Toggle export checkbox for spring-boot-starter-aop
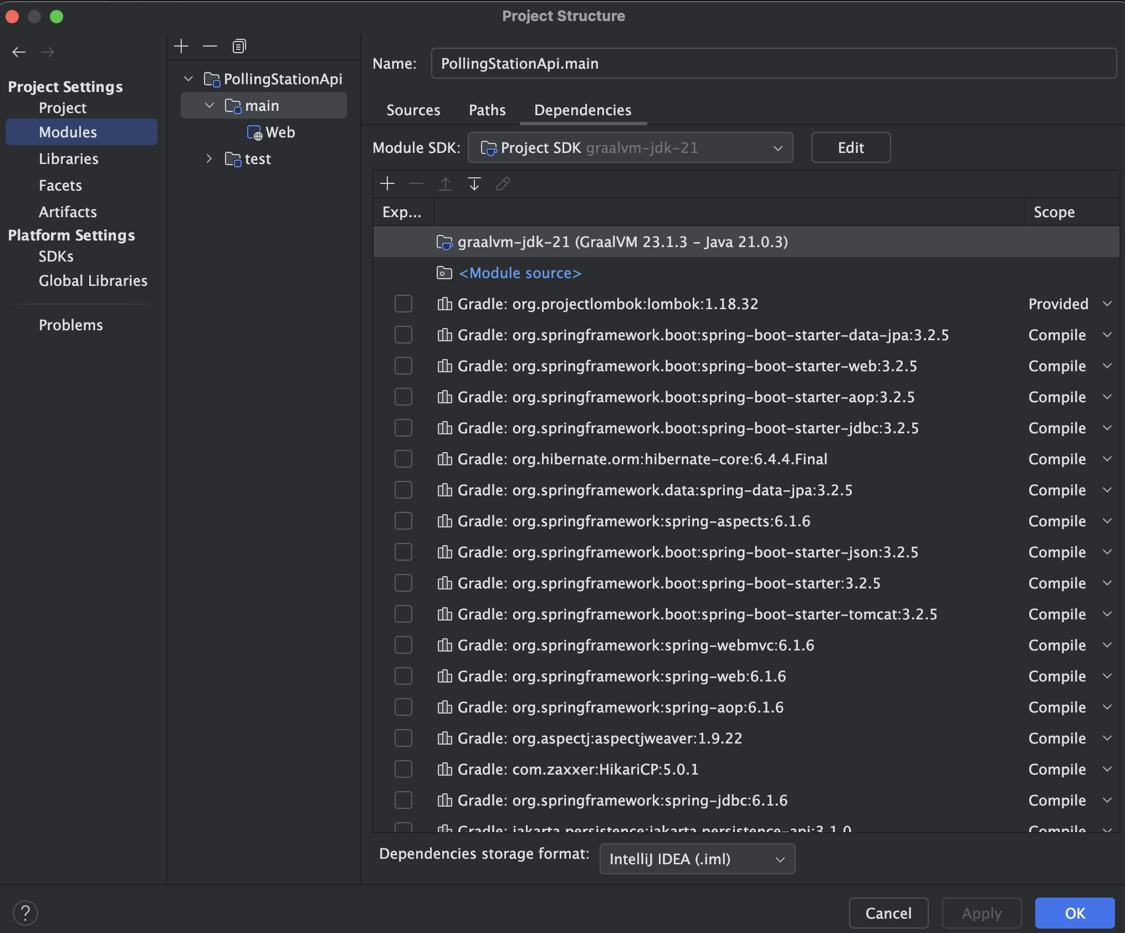 click(x=403, y=397)
